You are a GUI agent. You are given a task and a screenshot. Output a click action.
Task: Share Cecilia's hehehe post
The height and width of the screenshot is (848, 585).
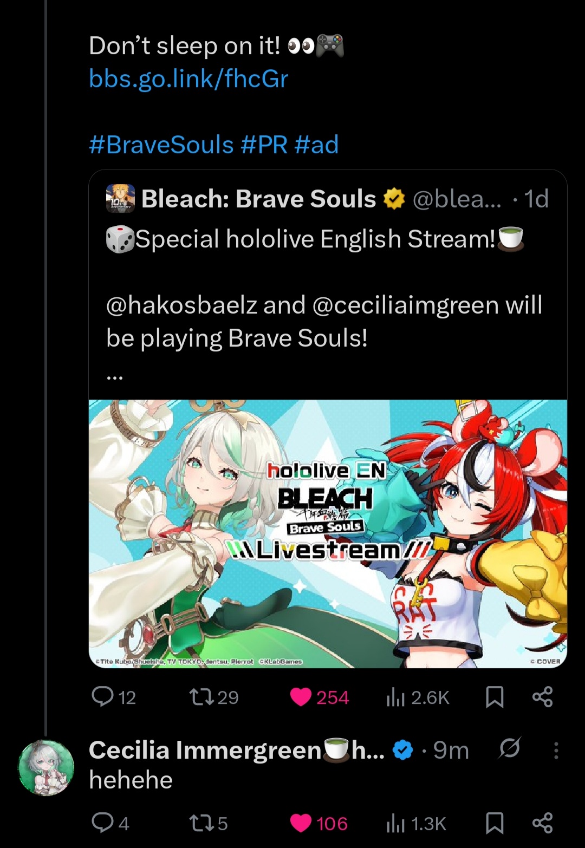pyautogui.click(x=542, y=823)
